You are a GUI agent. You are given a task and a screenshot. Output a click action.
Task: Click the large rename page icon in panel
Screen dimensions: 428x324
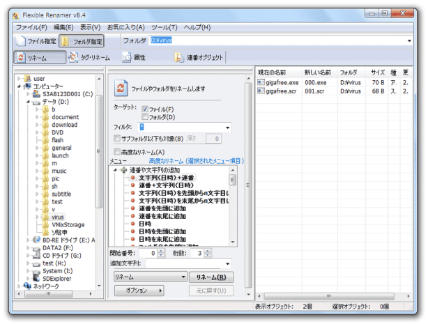pyautogui.click(x=121, y=88)
